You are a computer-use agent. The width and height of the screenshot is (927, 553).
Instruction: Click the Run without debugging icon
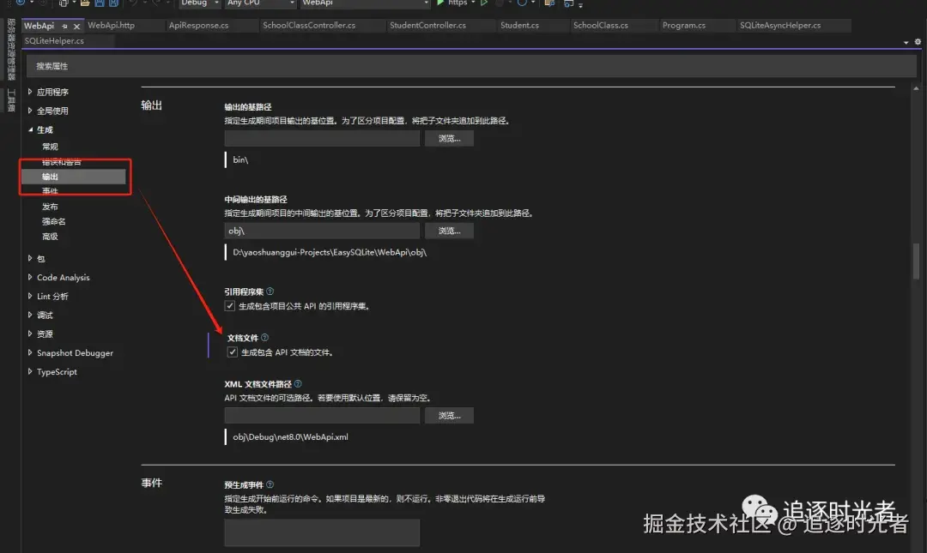click(483, 4)
